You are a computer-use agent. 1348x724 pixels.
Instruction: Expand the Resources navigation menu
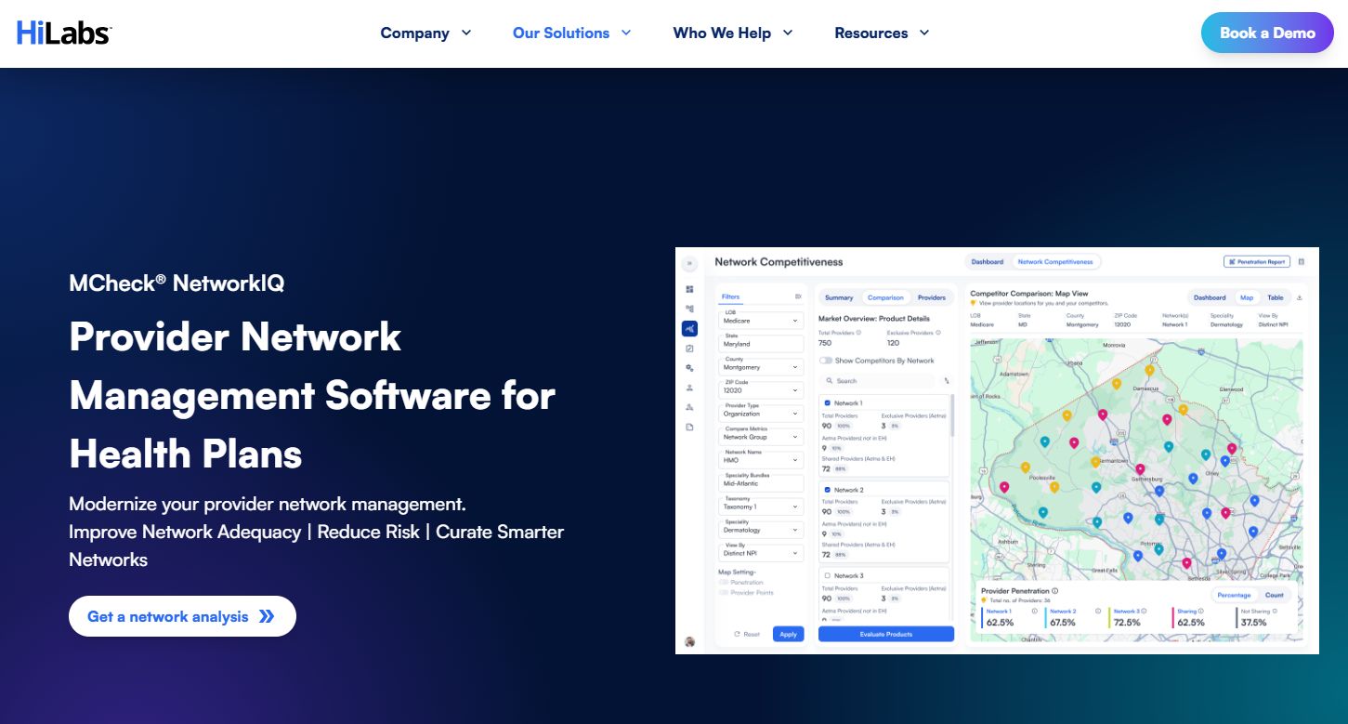coord(882,33)
